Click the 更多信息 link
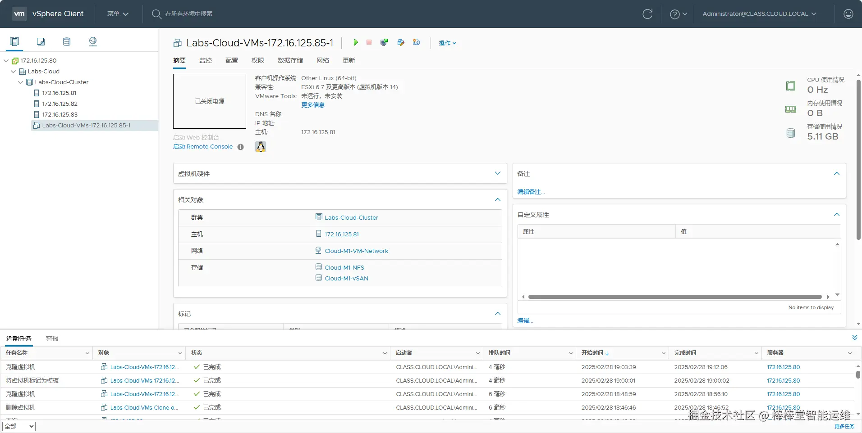Screen dimensions: 862x433 [313, 105]
